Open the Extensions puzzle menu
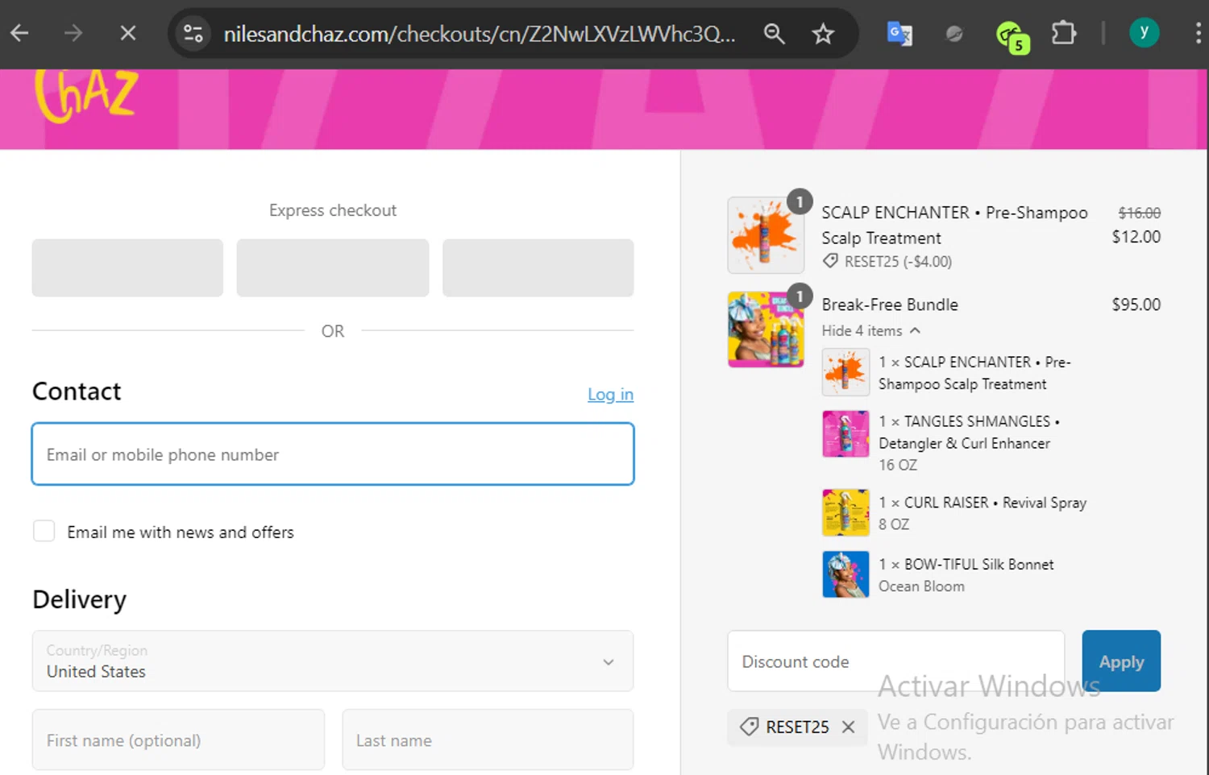Viewport: 1209px width, 775px height. pyautogui.click(x=1064, y=33)
